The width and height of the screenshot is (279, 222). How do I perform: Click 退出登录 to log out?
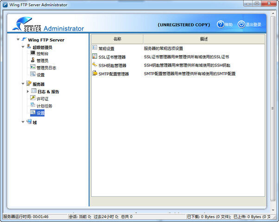(x=254, y=25)
